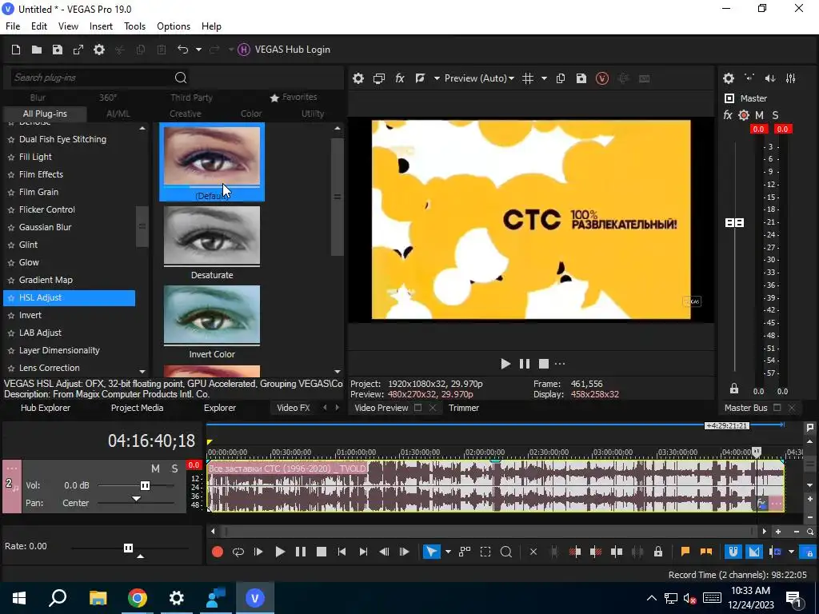
Task: Open Render As export icon
Action: pos(78,50)
